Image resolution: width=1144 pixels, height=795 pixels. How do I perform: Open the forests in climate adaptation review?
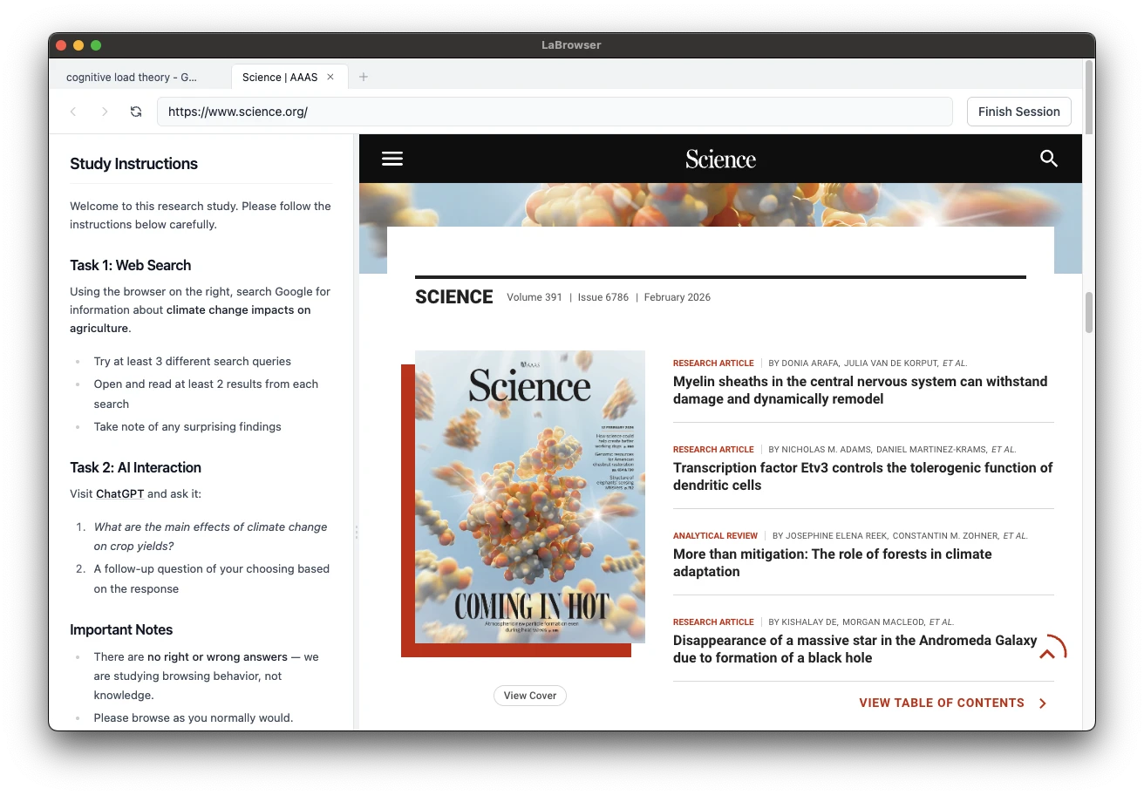[x=832, y=562]
